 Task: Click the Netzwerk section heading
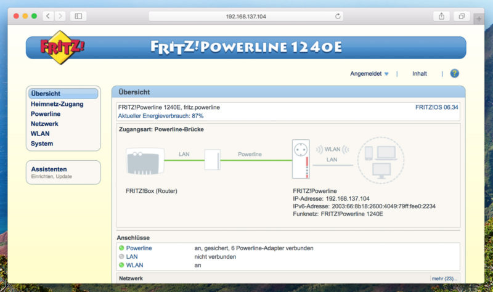(x=131, y=278)
